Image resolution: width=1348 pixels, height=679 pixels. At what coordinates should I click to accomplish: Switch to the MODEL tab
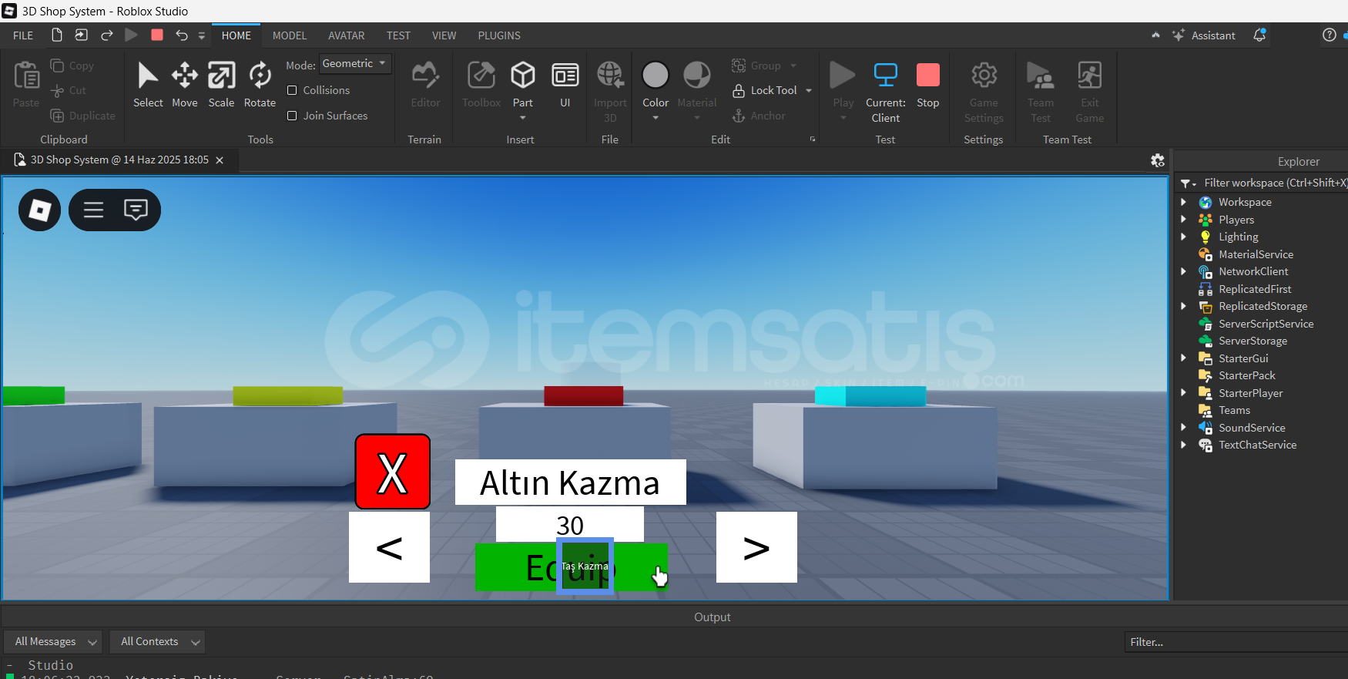(x=290, y=35)
